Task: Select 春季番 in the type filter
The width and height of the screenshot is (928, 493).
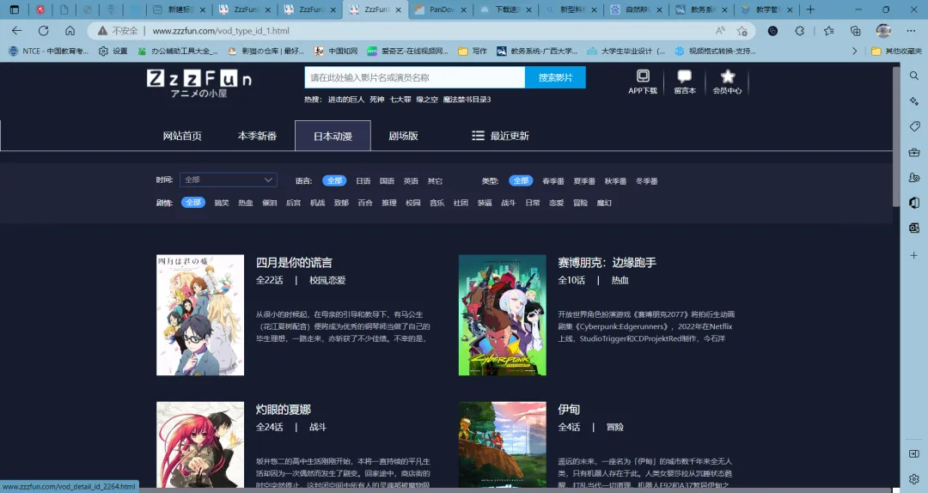Action: pos(553,181)
